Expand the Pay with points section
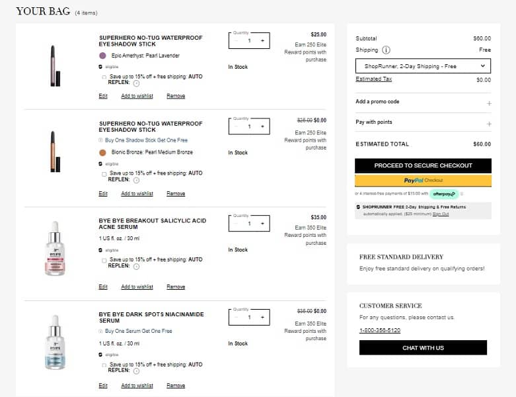The image size is (516, 397). [x=489, y=124]
